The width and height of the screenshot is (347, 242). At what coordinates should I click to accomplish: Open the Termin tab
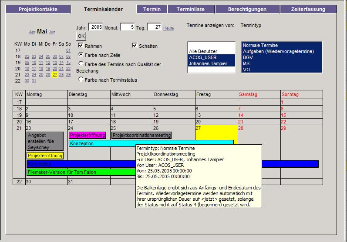pos(152,9)
